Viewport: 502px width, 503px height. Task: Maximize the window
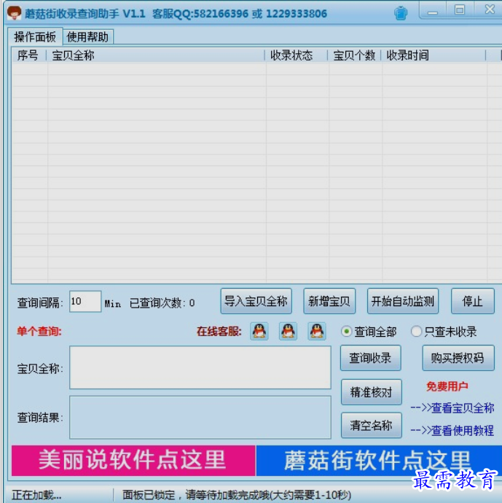click(460, 10)
